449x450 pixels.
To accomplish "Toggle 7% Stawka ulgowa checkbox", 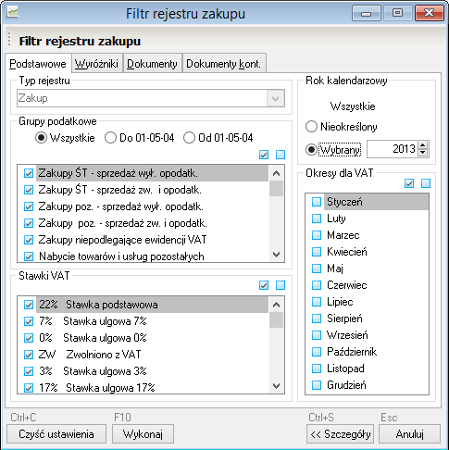I will (29, 321).
